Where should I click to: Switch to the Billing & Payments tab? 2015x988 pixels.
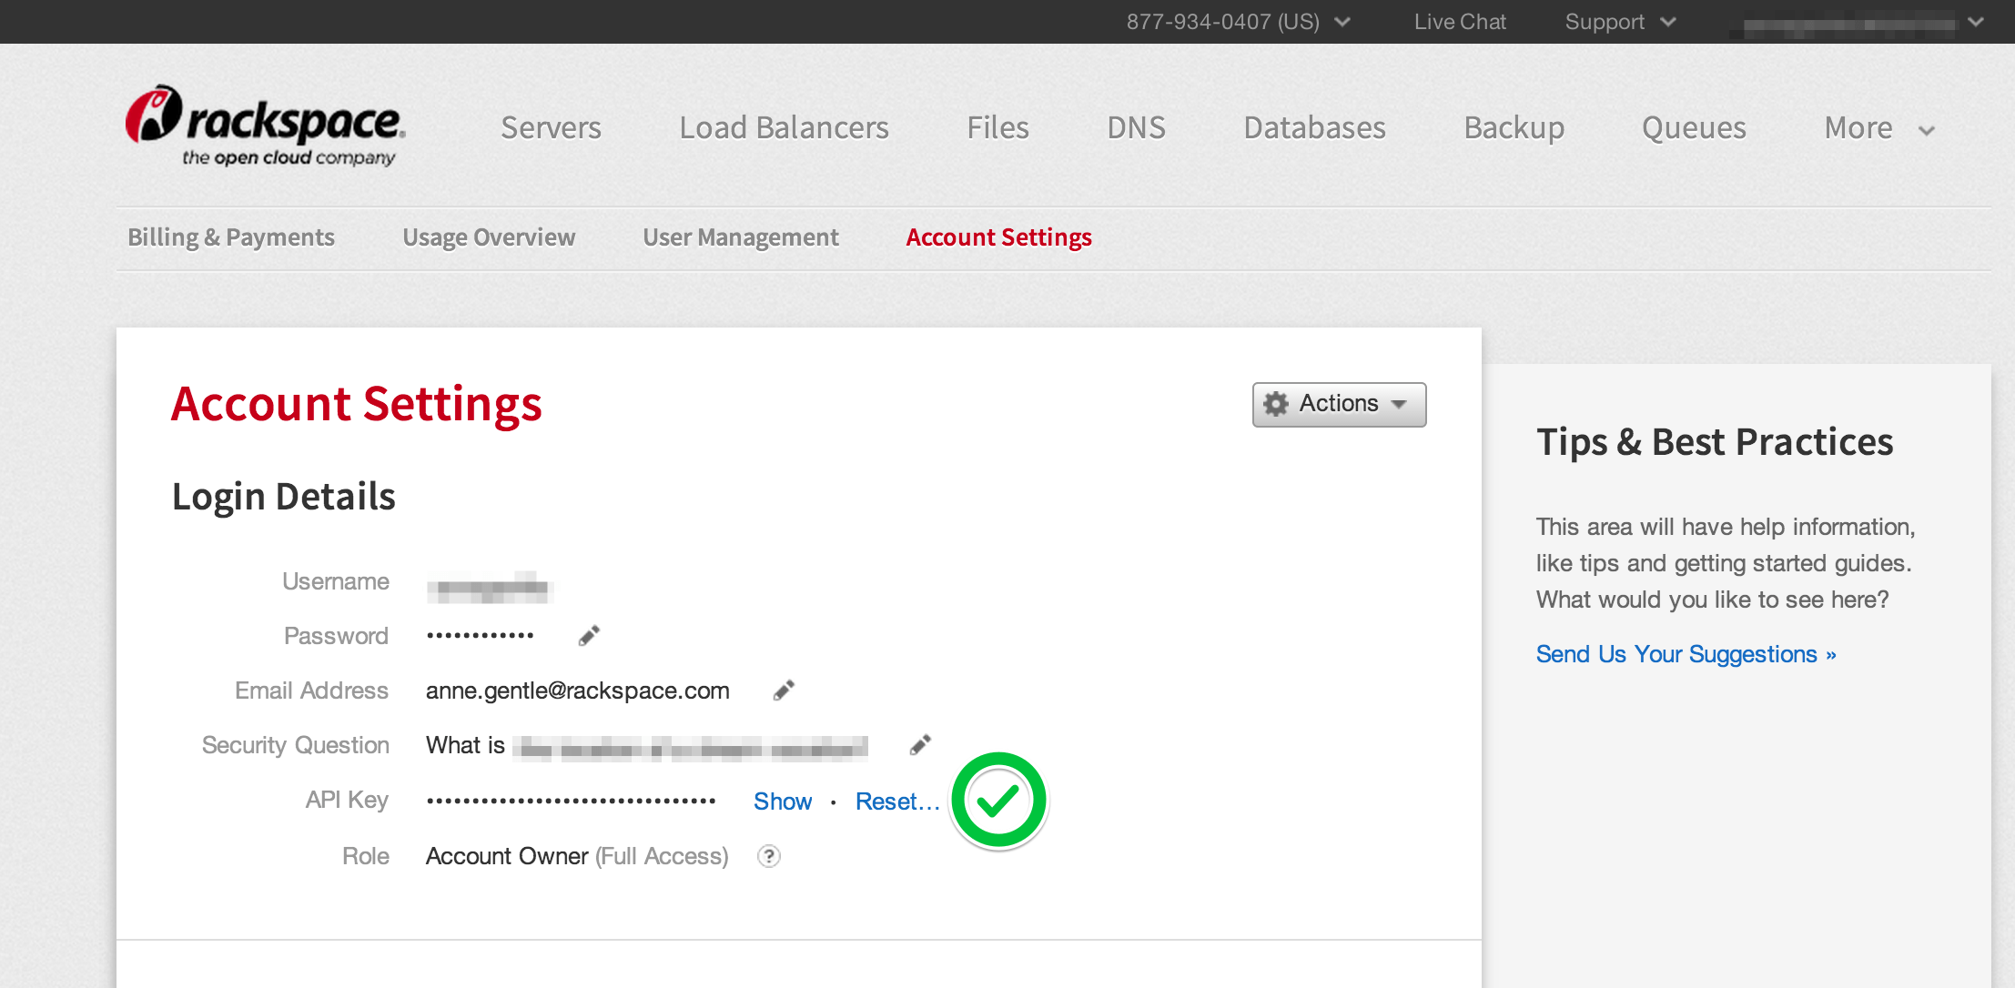click(x=230, y=237)
